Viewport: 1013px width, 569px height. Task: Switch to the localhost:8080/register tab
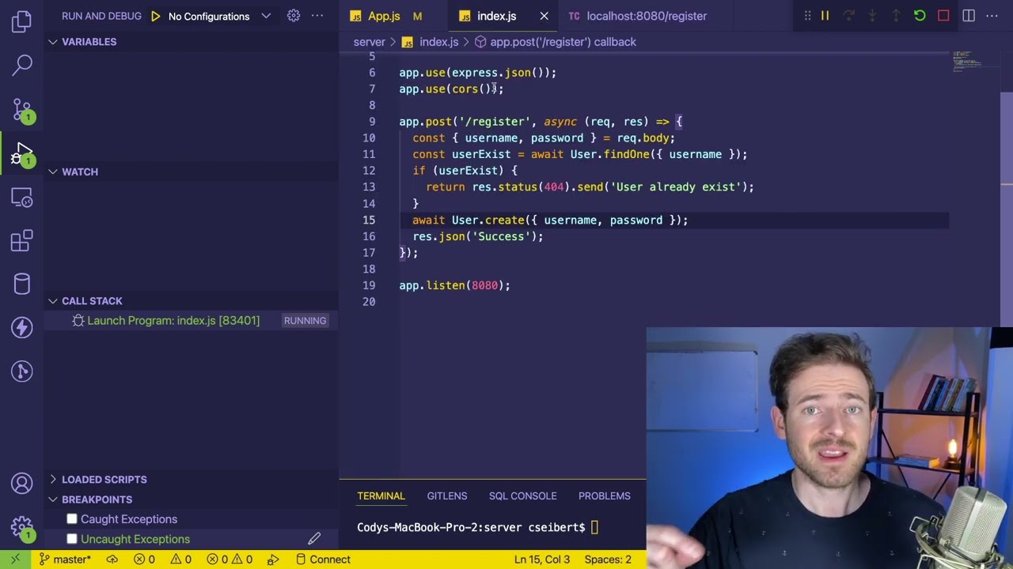click(x=647, y=16)
